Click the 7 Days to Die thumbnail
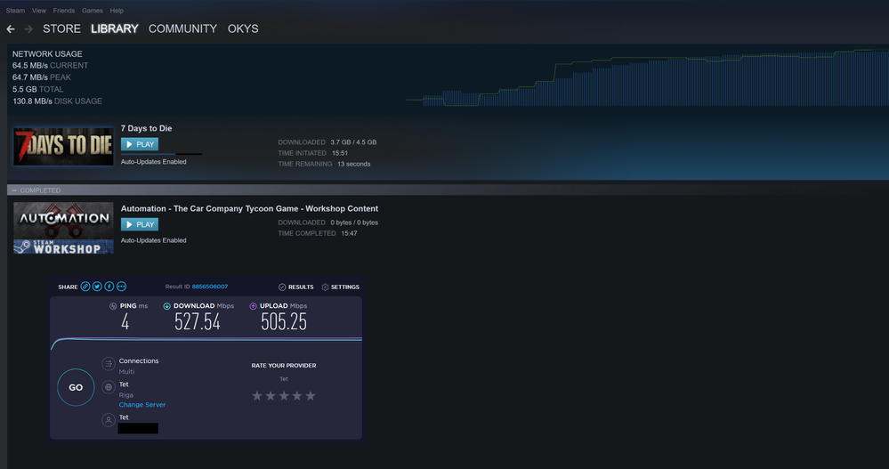The width and height of the screenshot is (889, 469). (63, 146)
